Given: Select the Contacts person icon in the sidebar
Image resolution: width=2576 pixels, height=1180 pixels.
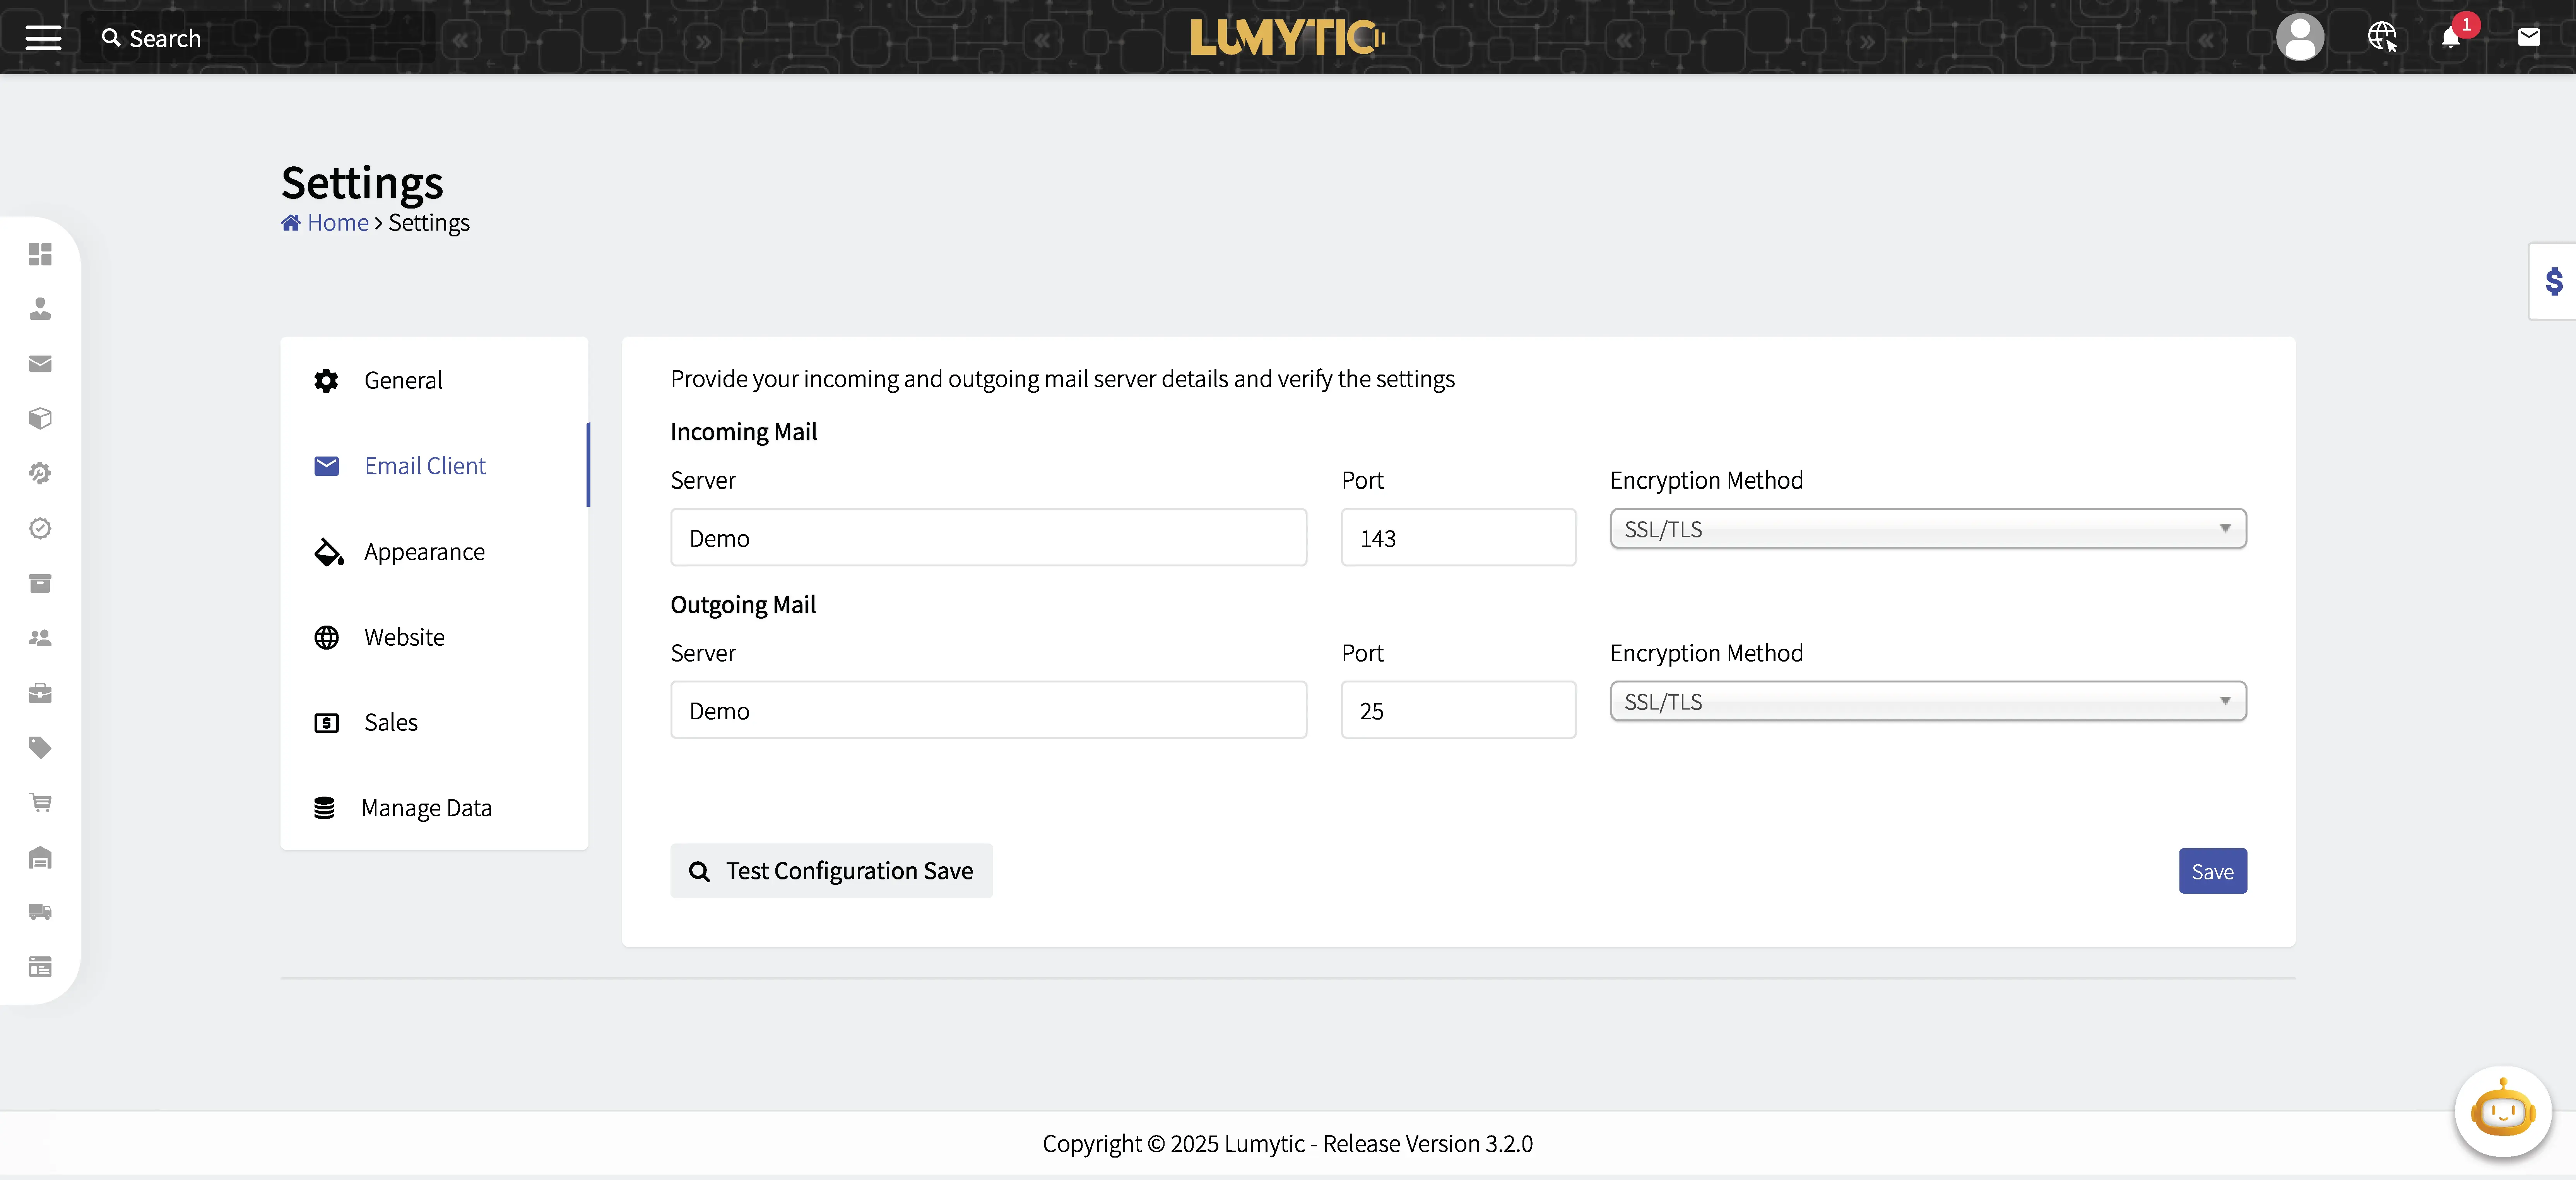Looking at the screenshot, I should click(40, 309).
